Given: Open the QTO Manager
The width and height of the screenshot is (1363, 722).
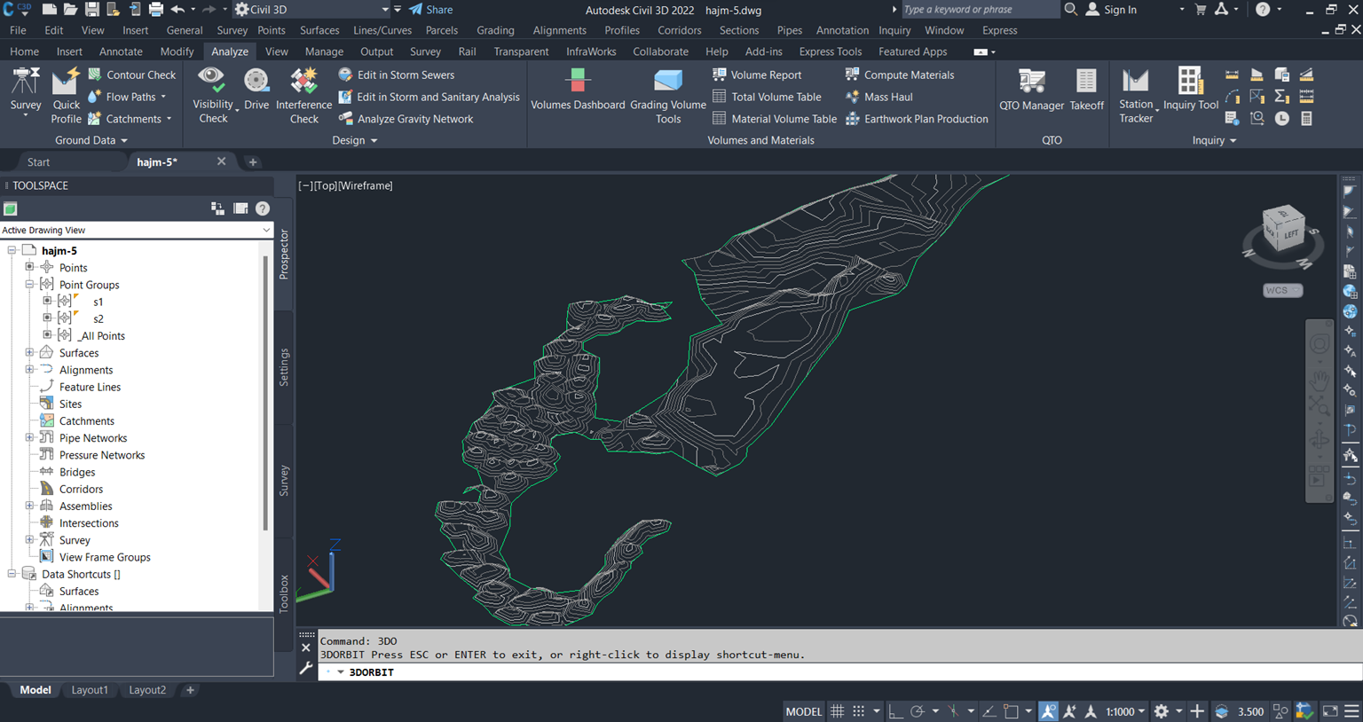Looking at the screenshot, I should point(1031,90).
